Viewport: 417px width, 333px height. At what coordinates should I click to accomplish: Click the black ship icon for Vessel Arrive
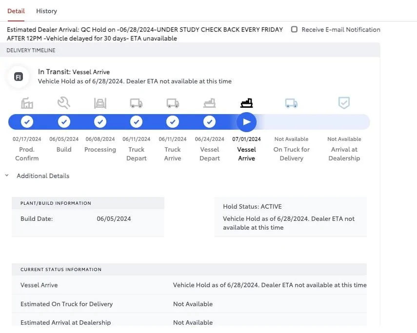[247, 103]
